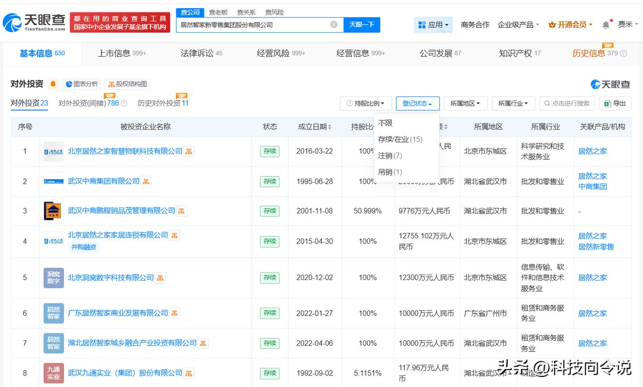Expand the 企业级产品 dropdown
The width and height of the screenshot is (643, 387).
518,25
